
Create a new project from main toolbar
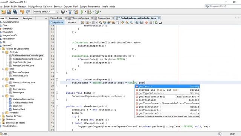(x=3, y=12)
